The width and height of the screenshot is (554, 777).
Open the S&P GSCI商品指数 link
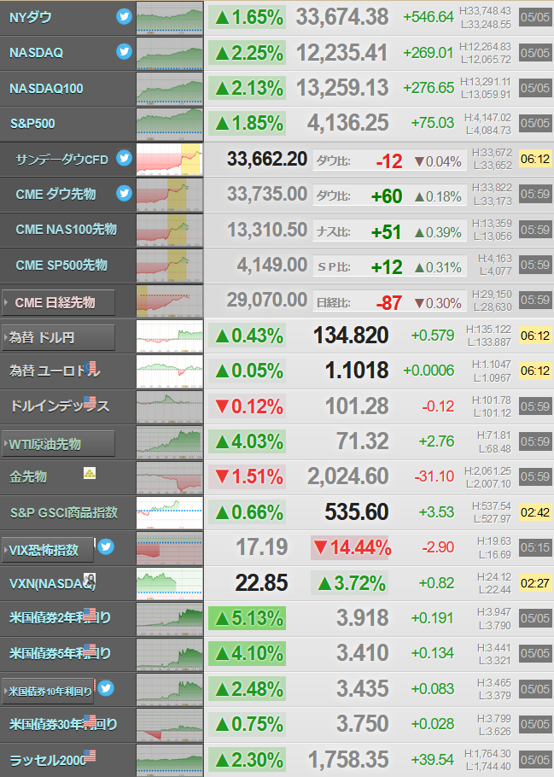[x=64, y=512]
